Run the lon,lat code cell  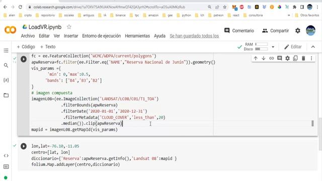[24, 146]
